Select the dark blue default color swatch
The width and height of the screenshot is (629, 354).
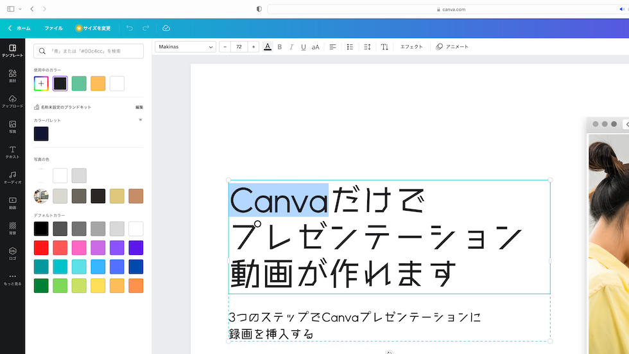click(136, 267)
